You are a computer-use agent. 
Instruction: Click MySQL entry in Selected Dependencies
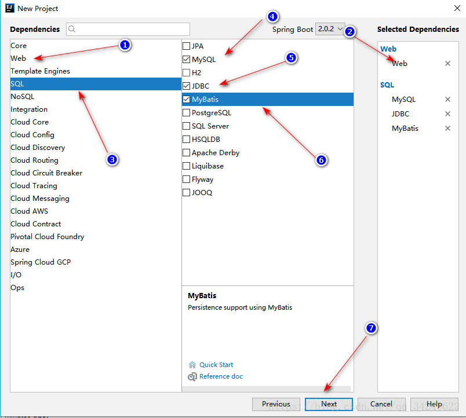pos(403,100)
